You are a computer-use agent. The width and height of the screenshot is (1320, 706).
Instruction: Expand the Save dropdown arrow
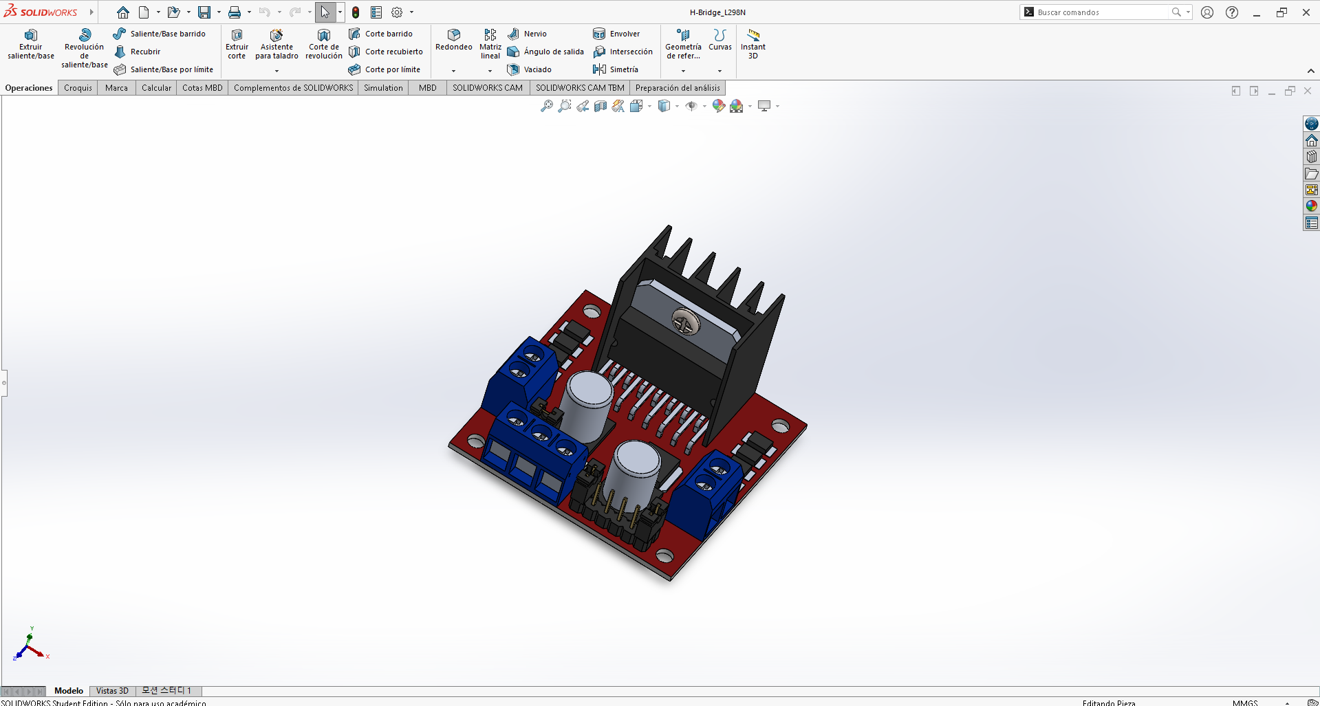click(219, 12)
